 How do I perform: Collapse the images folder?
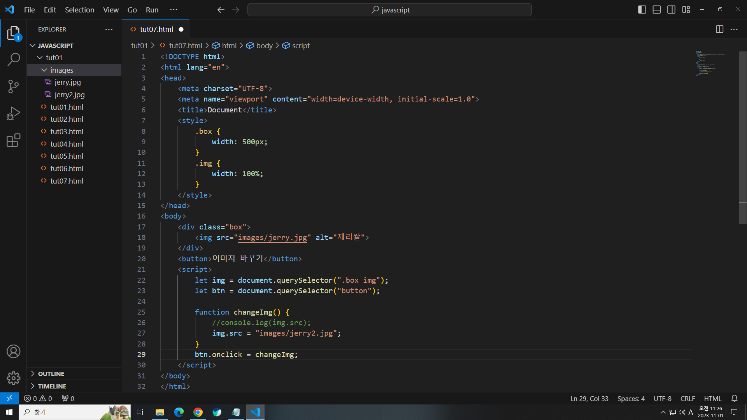(61, 70)
